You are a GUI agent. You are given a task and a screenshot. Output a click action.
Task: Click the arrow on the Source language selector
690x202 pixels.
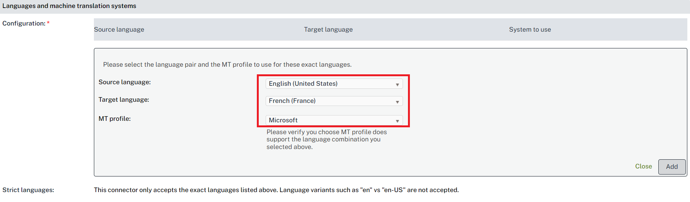pos(397,84)
